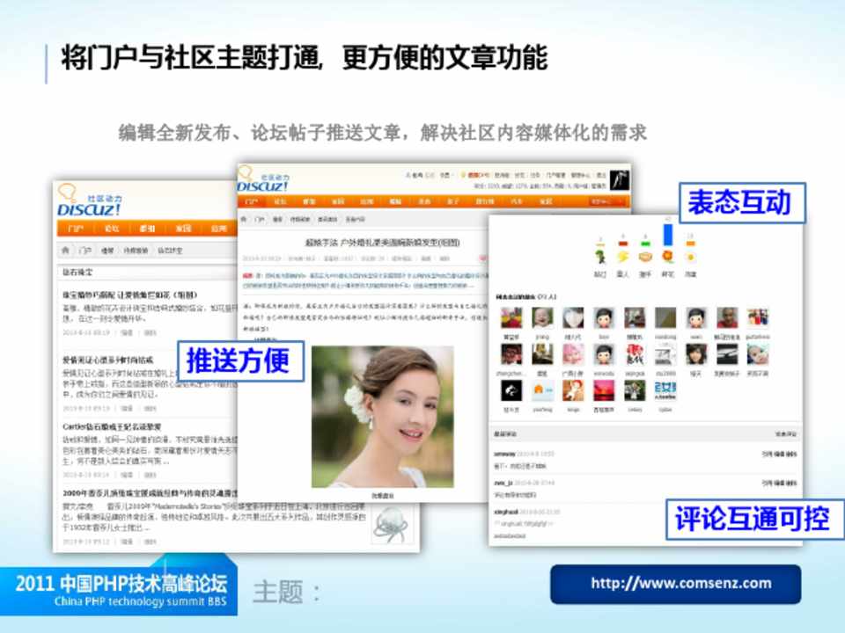
Task: Click the home icon in left breadcrumb
Action: [x=67, y=251]
